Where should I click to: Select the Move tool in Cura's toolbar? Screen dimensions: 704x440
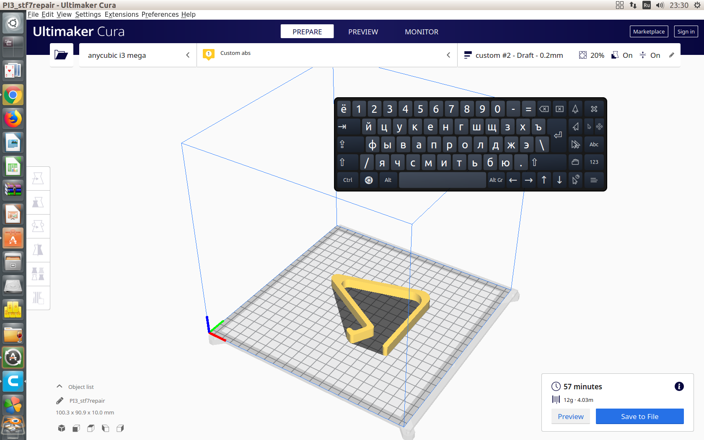(x=38, y=179)
